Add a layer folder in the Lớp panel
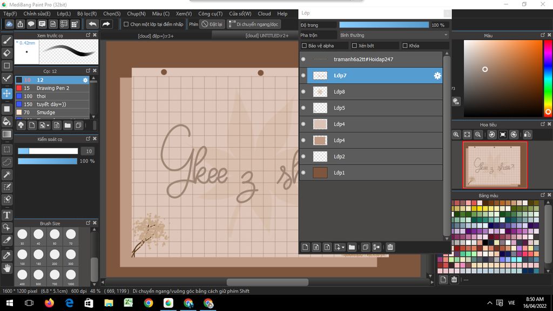This screenshot has height=311, width=553. (x=352, y=247)
